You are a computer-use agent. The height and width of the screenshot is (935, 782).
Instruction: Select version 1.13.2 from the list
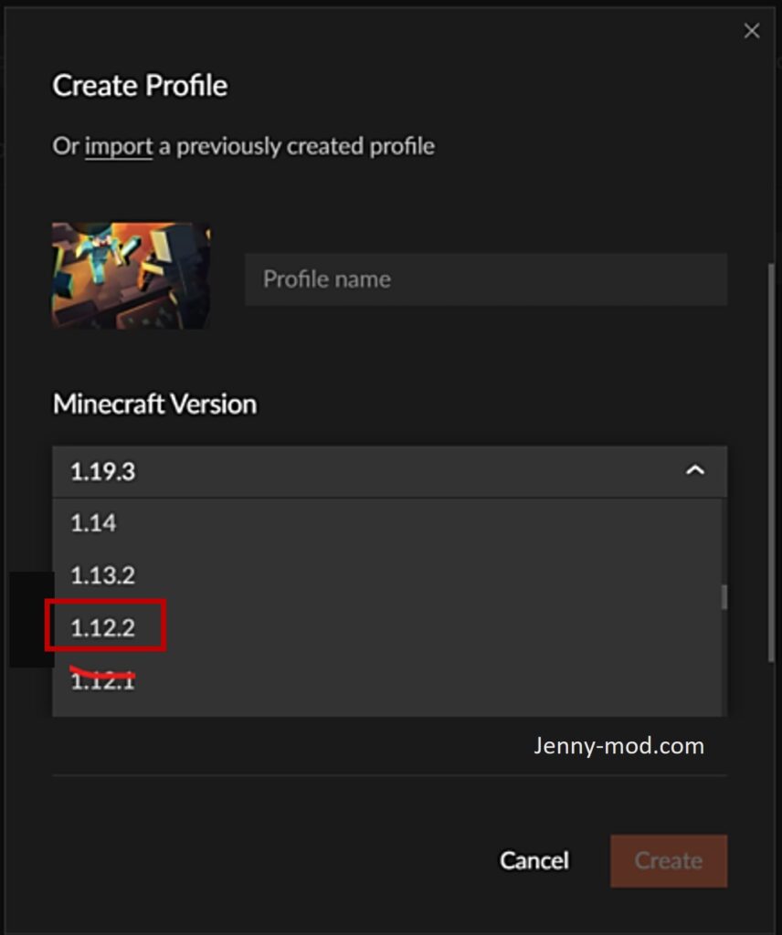coord(102,575)
